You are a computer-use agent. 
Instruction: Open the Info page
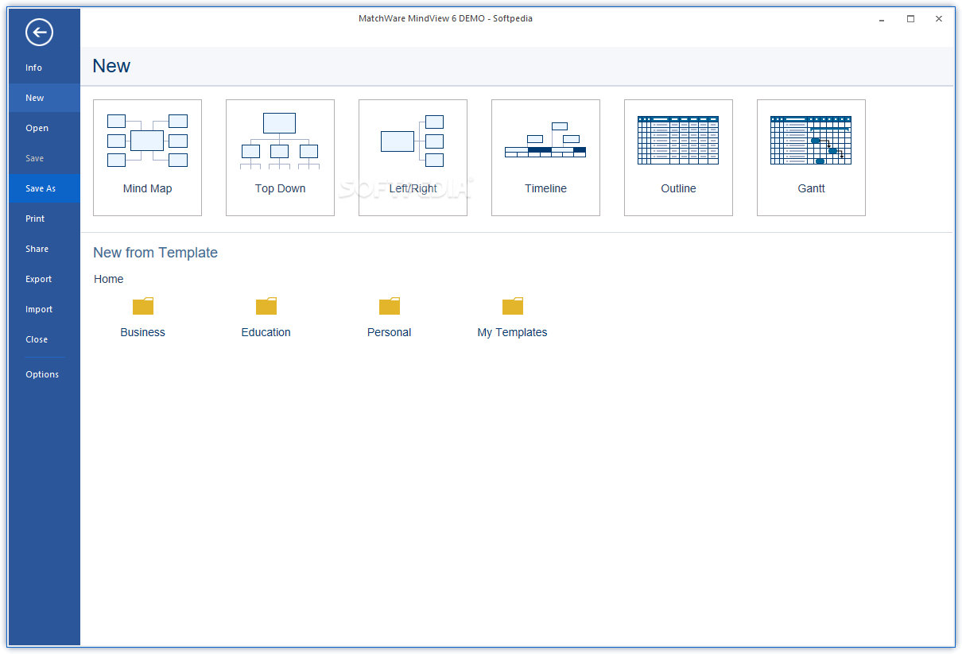pos(45,68)
